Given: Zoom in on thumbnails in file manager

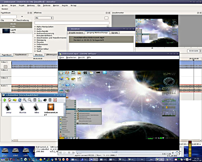Looking at the screenshot, I should [x=24, y=100].
